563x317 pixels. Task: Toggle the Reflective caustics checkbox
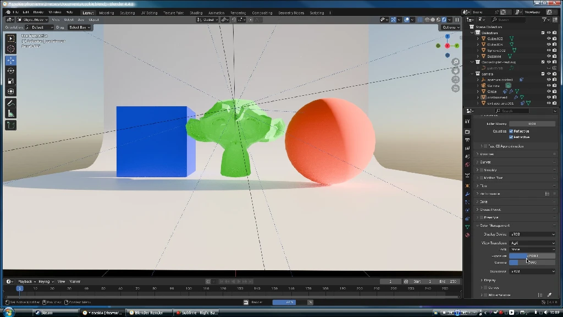coord(511,131)
